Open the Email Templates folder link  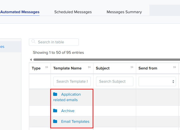(x=75, y=122)
